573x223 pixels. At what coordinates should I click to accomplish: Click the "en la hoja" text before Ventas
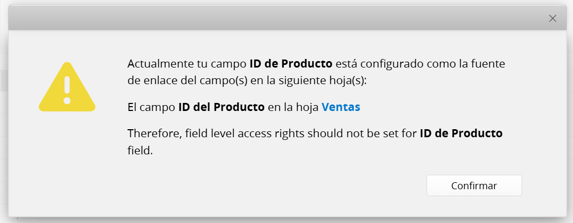(293, 107)
